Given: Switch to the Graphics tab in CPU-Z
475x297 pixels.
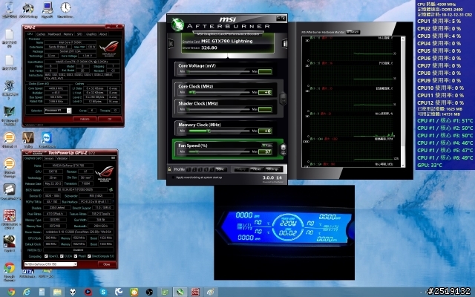Looking at the screenshot, I should point(91,34).
